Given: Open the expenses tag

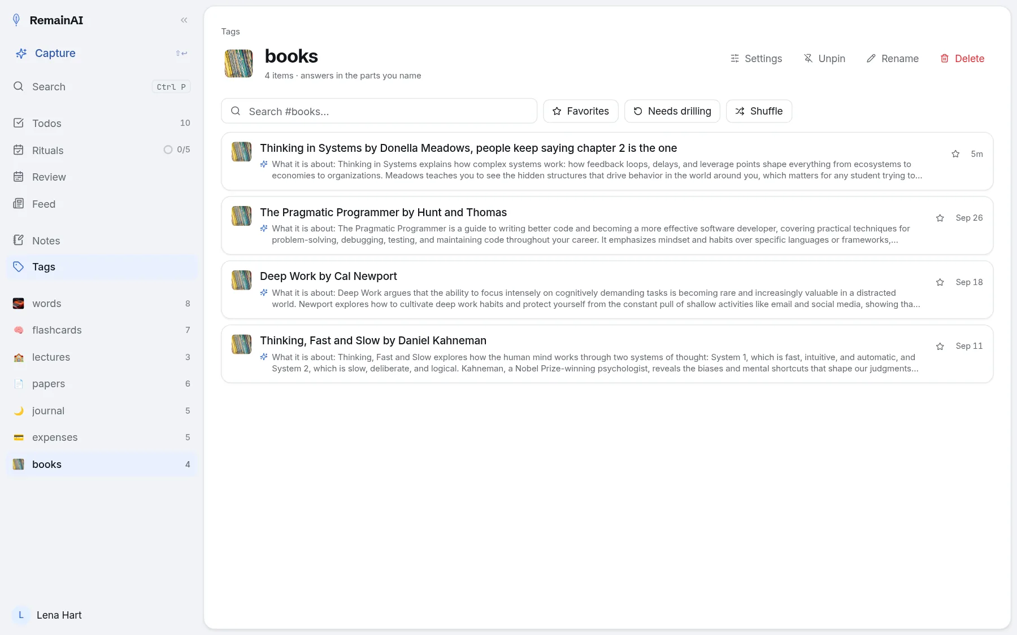Looking at the screenshot, I should click(102, 437).
